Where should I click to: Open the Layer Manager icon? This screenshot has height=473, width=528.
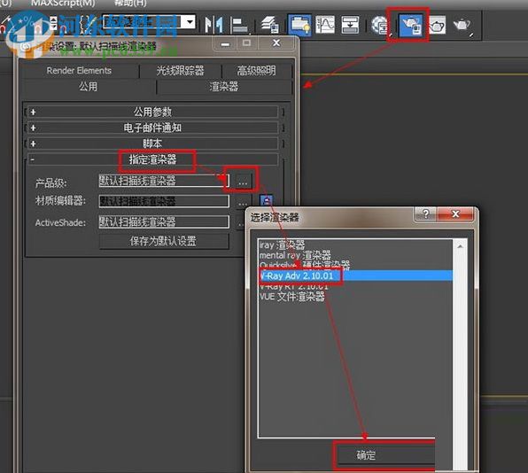coord(269,25)
